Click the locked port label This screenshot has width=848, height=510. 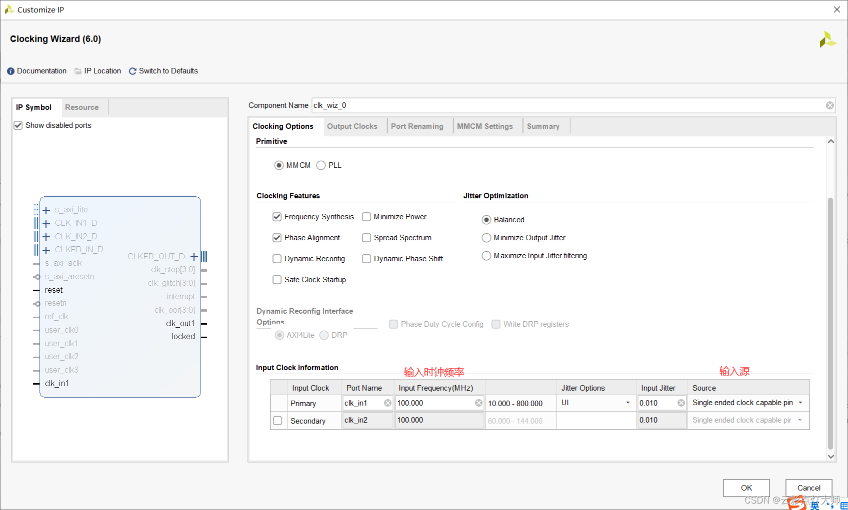coord(183,337)
